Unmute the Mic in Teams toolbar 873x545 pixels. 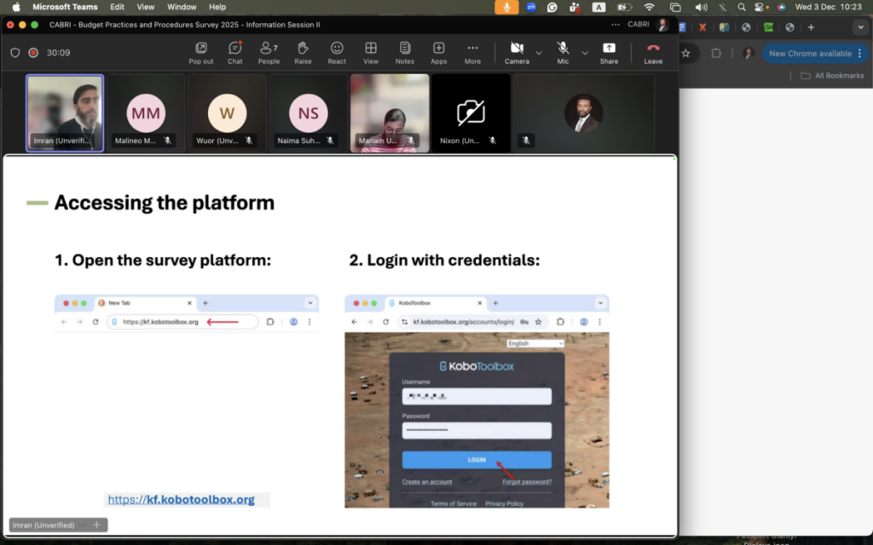click(563, 53)
